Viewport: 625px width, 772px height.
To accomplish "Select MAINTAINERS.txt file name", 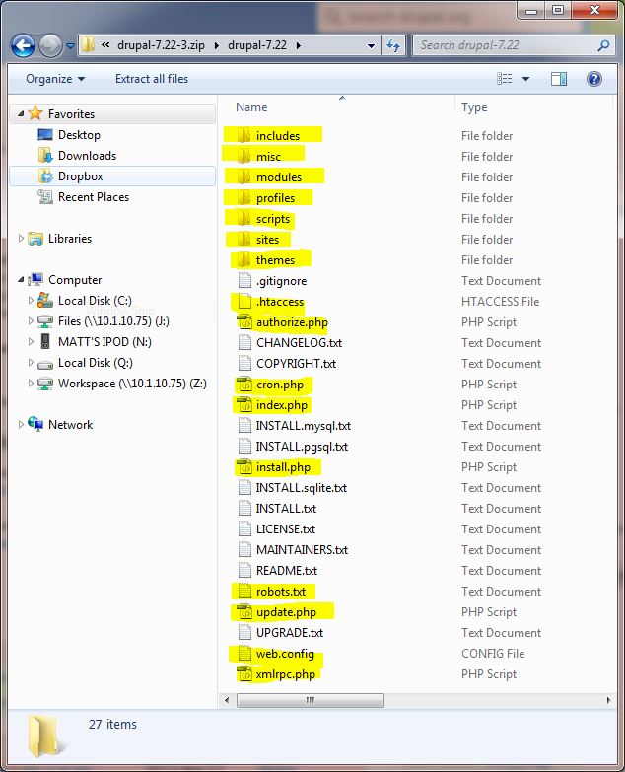I will click(x=303, y=550).
